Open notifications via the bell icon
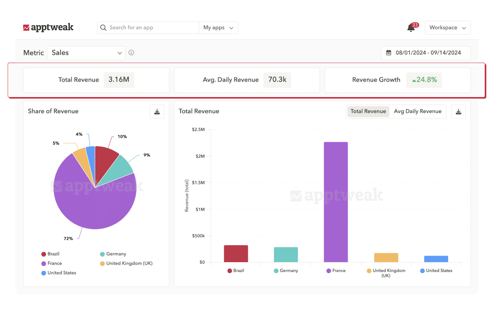Screen dimensions: 494x310 tap(411, 28)
